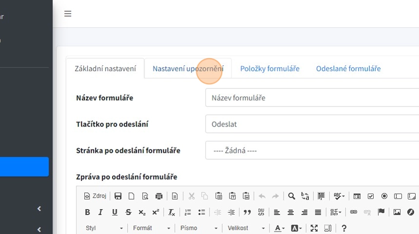Open the Položky formuláře tab
Viewport: 419px width, 234px height.
[269, 69]
